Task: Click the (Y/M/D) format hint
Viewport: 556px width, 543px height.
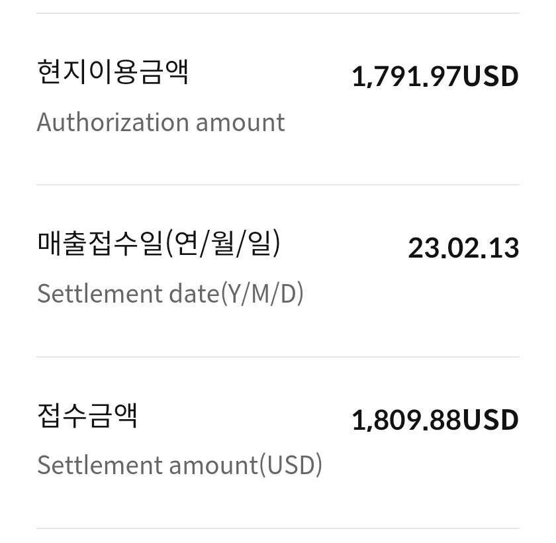Action: click(262, 293)
